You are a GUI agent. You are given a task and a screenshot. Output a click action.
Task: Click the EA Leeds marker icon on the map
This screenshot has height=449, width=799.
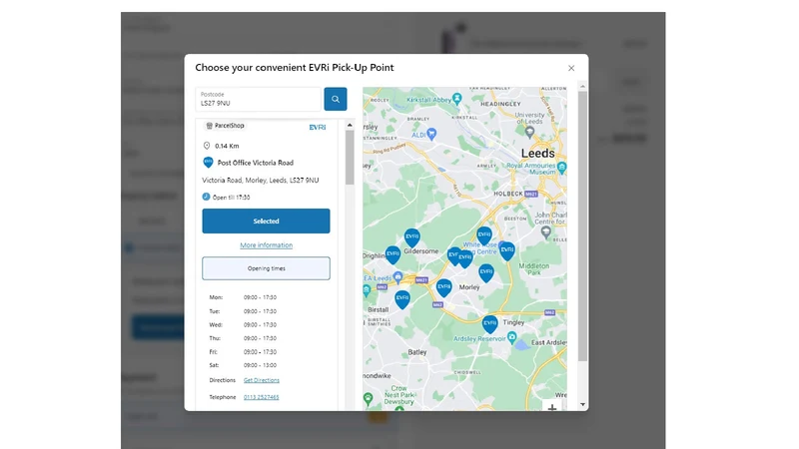398,277
